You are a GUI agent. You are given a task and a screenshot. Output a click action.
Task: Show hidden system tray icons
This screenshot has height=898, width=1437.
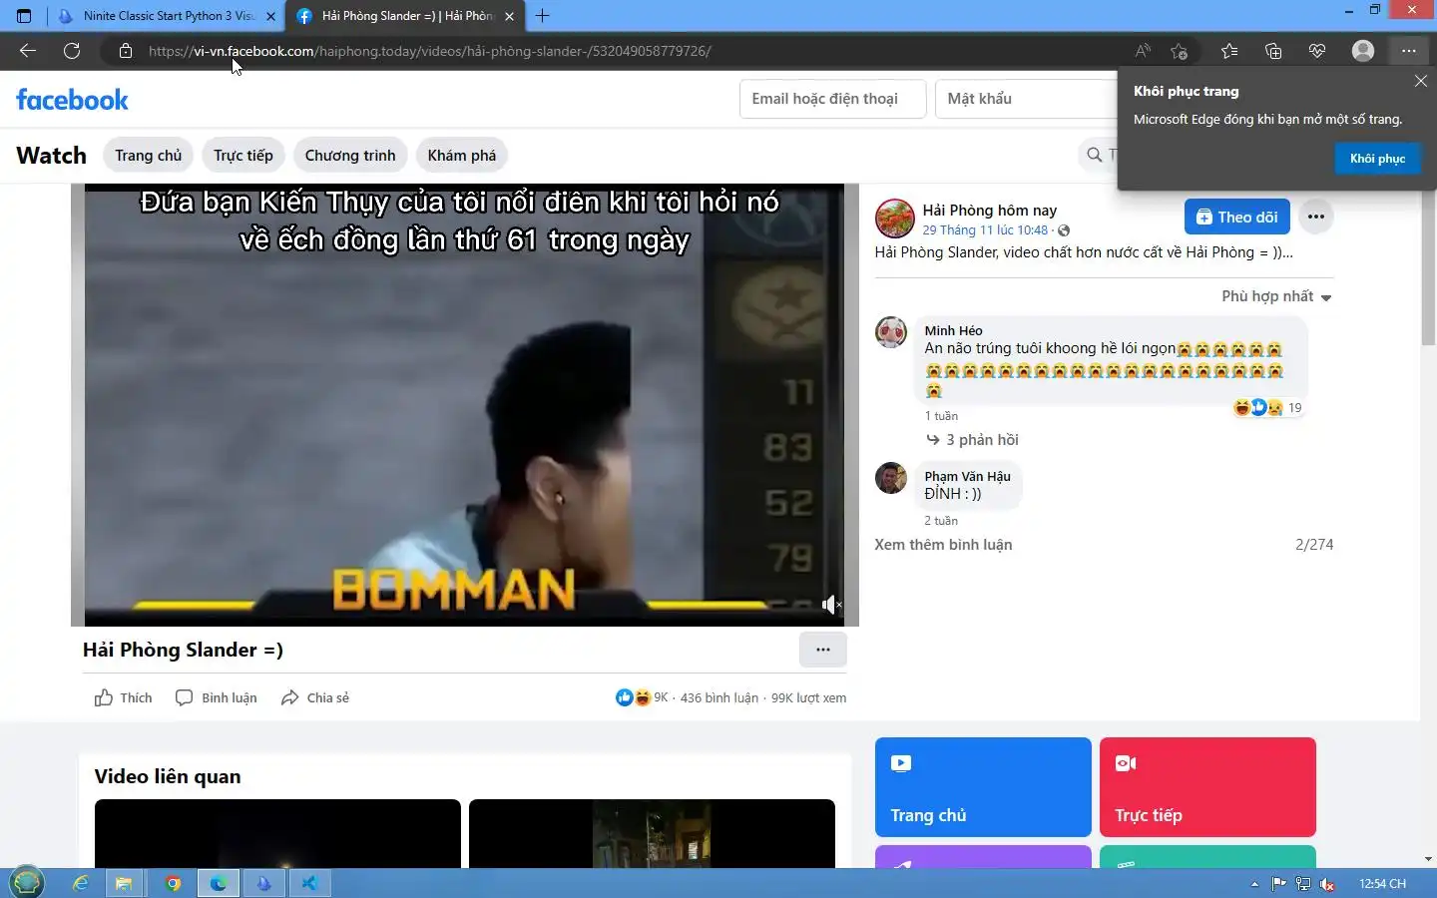click(x=1254, y=884)
